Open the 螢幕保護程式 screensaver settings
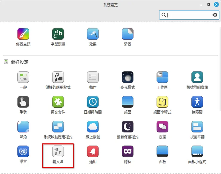 [128, 130]
